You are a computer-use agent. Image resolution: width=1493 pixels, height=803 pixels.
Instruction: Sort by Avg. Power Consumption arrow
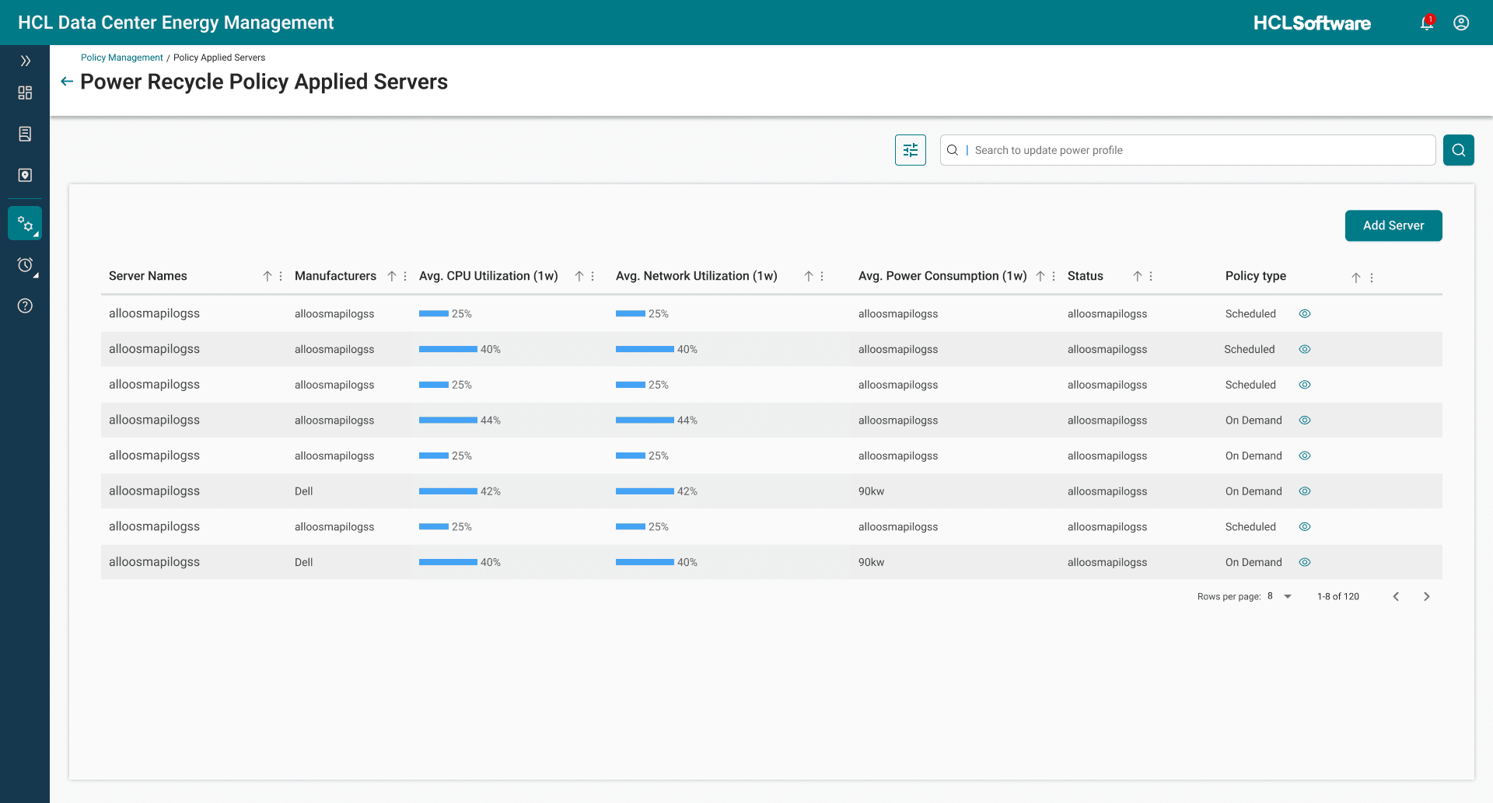pos(1040,277)
